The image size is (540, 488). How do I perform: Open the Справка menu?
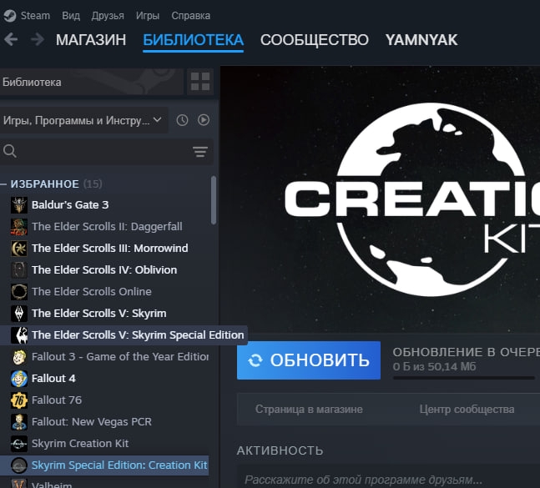[191, 16]
